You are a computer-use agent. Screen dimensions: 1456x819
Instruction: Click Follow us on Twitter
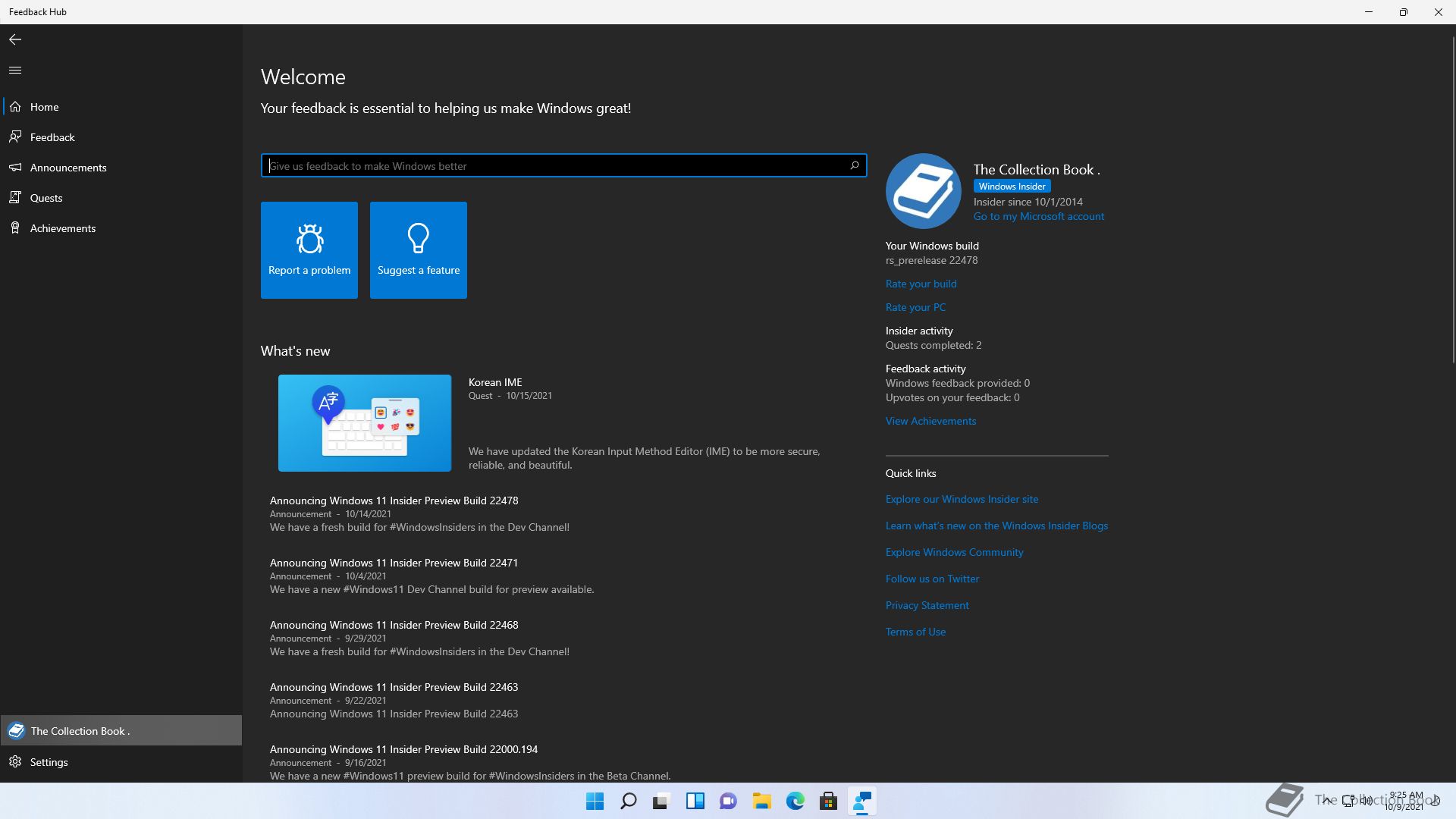[932, 579]
